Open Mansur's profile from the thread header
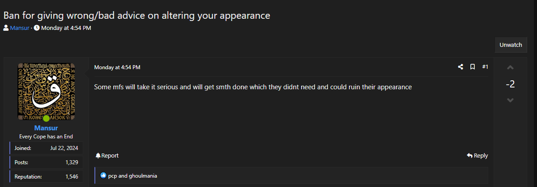Image resolution: width=537 pixels, height=187 pixels. 20,28
